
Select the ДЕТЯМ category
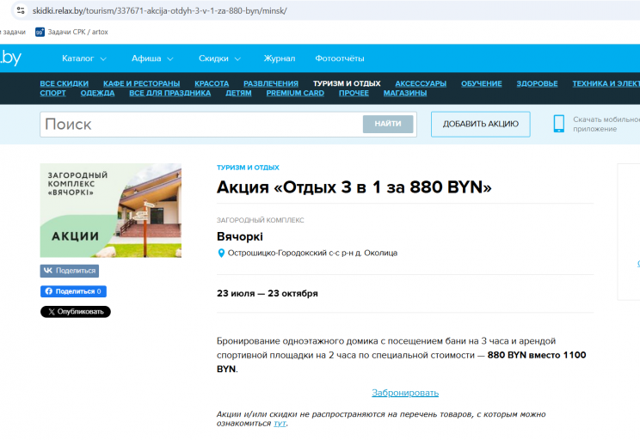(239, 93)
